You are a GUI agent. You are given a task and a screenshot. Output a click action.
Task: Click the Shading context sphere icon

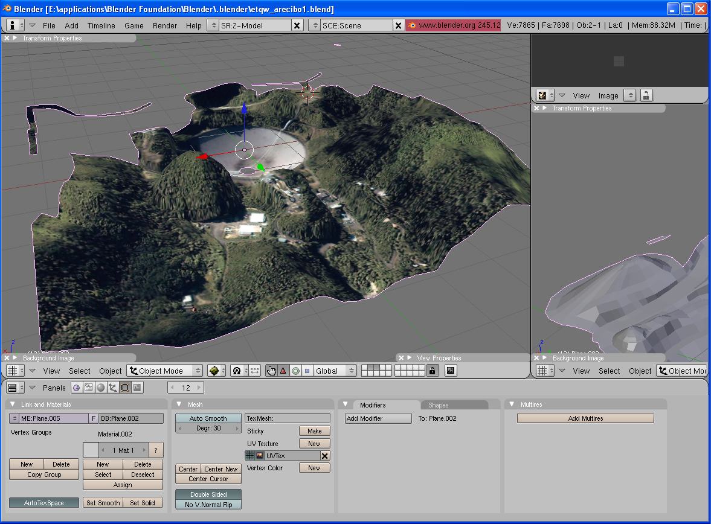tap(101, 388)
